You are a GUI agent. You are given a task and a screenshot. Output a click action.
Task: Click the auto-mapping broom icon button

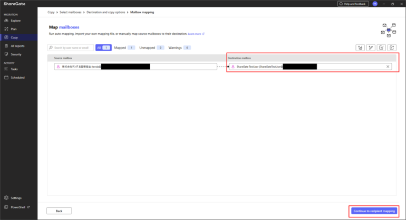pos(360,47)
